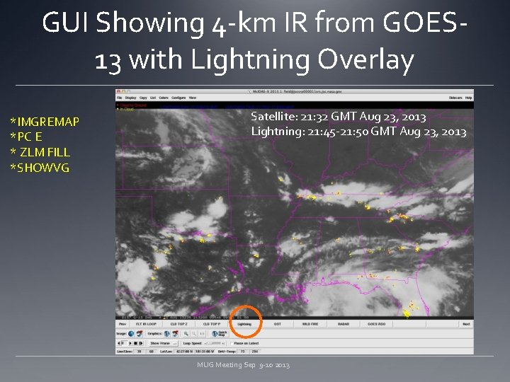Screen dimensions: 510x382
Task: Click the GOES RSO button
Action: 377,324
